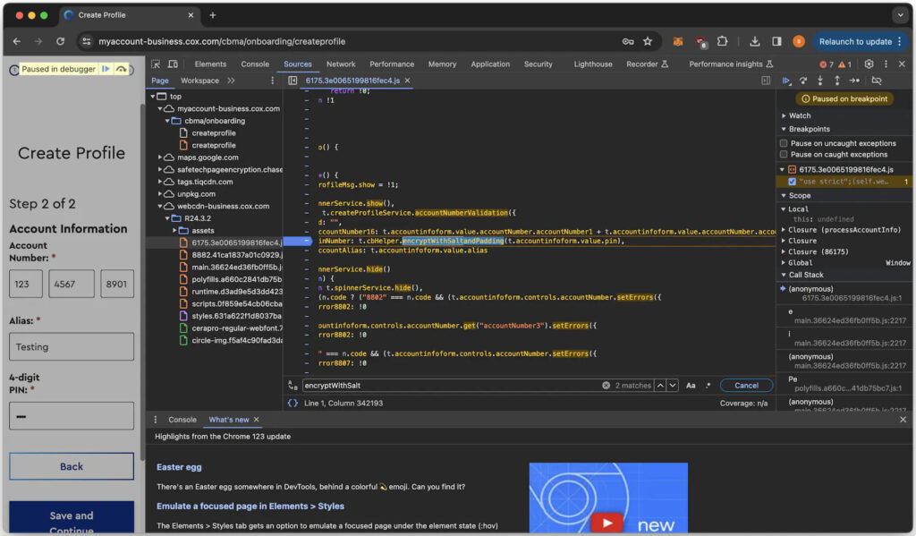Uncheck the "use strict" breakpoint checkbox
This screenshot has height=536, width=916.
coord(793,182)
